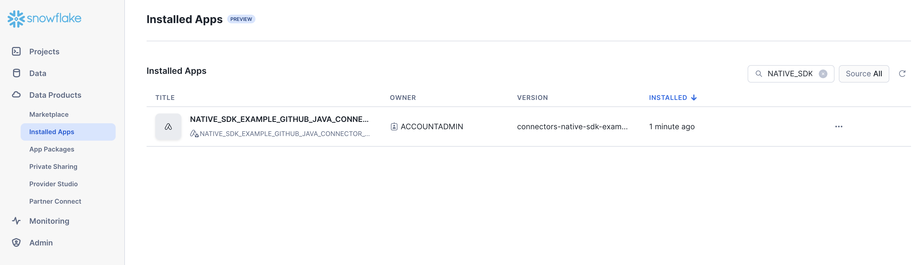
Task: Open App Packages in the sidebar
Action: 52,149
